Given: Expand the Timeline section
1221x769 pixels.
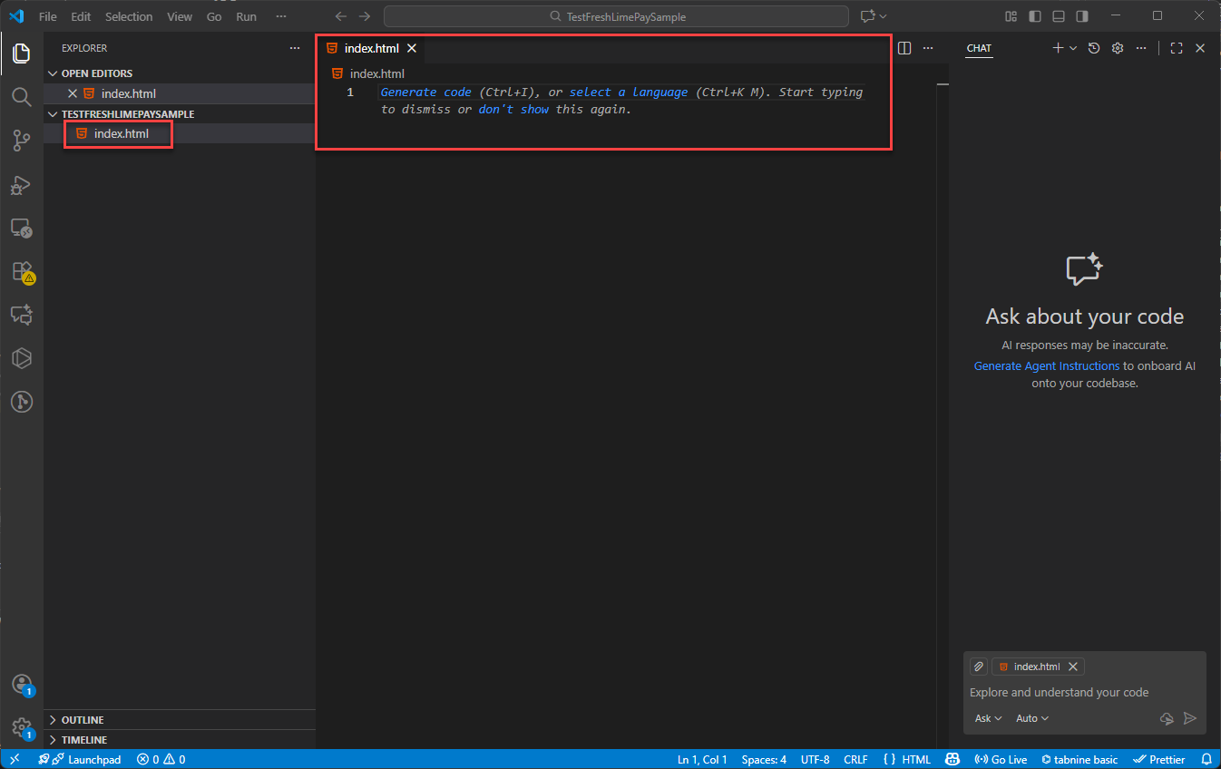Looking at the screenshot, I should (84, 740).
